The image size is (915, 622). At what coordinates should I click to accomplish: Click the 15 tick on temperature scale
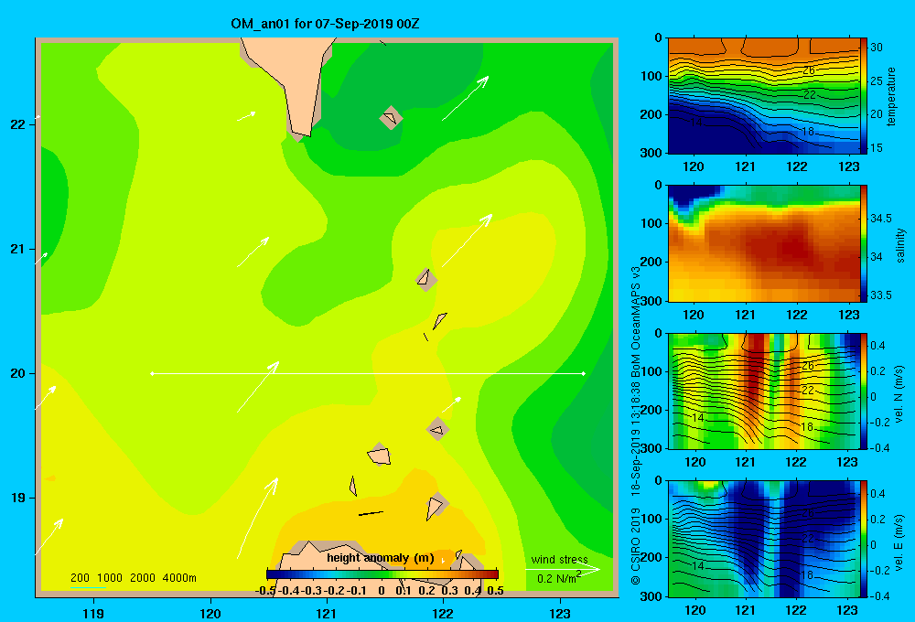click(x=877, y=148)
